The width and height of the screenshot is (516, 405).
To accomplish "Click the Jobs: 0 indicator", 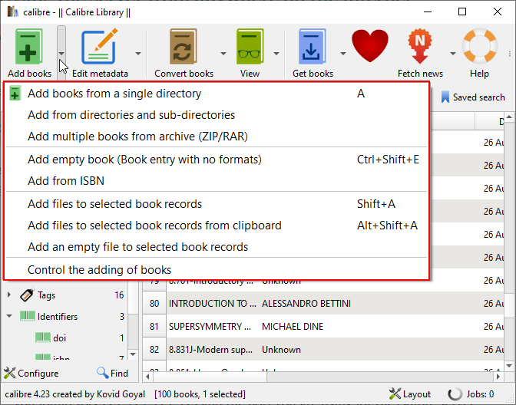I will [x=480, y=393].
